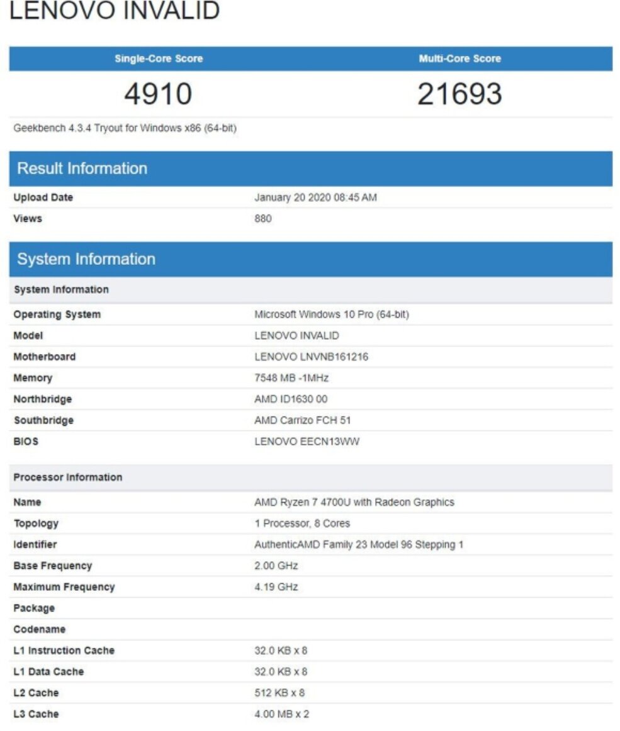Image resolution: width=620 pixels, height=731 pixels.
Task: Select the L1 Instruction Cache value 32.0 KB x 8
Action: [280, 651]
